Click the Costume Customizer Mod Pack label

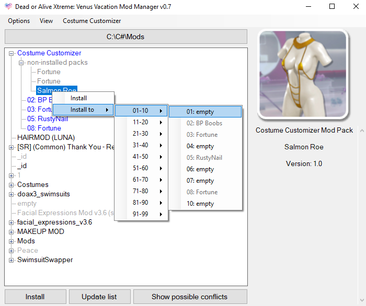pos(304,130)
